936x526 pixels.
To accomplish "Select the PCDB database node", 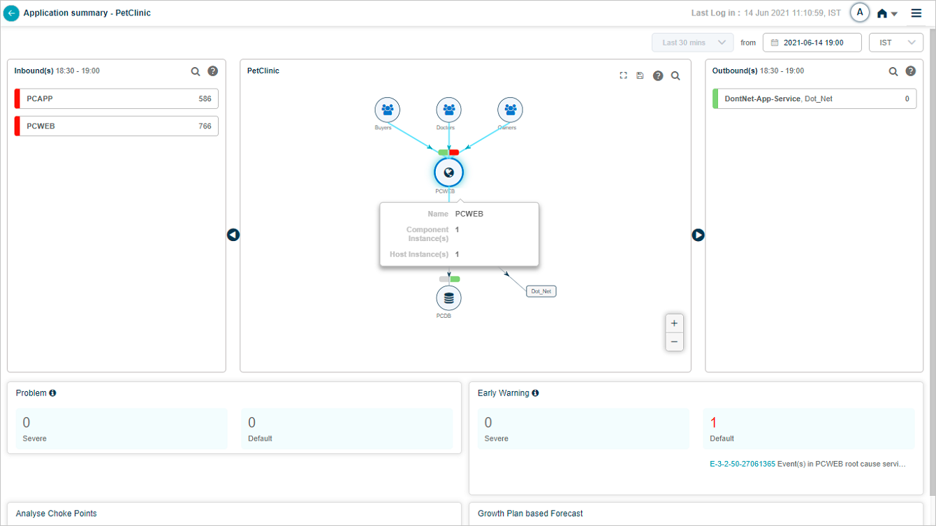I will [x=448, y=299].
